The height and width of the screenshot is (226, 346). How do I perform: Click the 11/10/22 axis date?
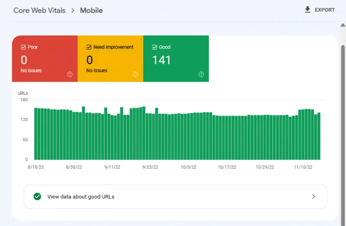tap(303, 167)
